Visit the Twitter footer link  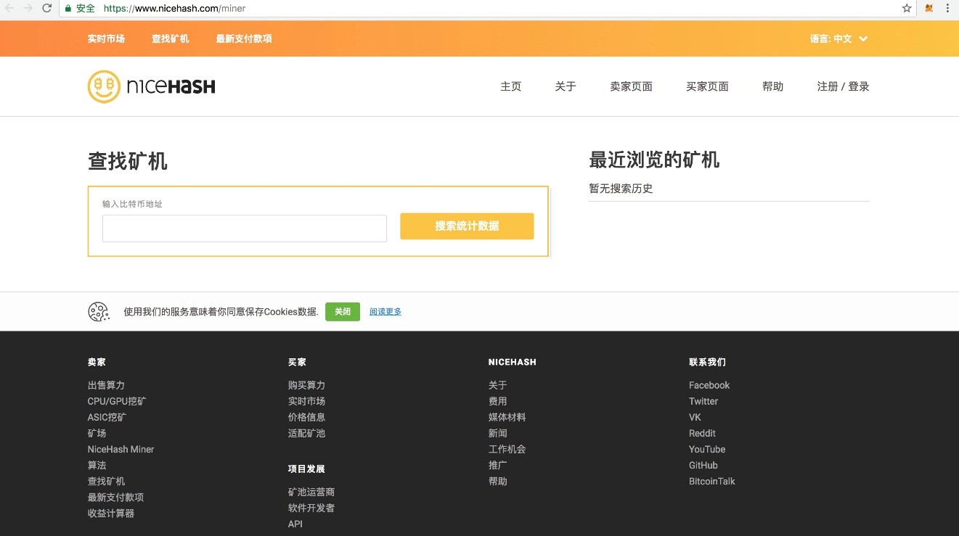[x=703, y=401]
